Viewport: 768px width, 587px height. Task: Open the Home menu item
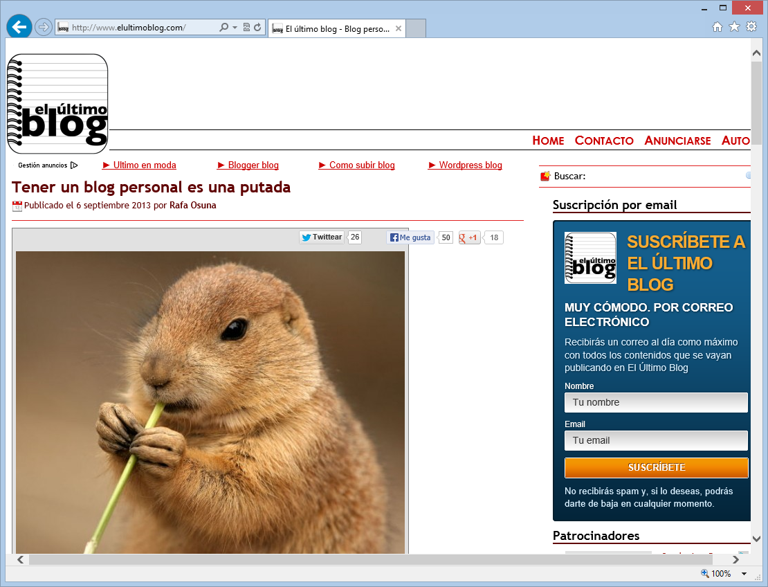point(548,141)
